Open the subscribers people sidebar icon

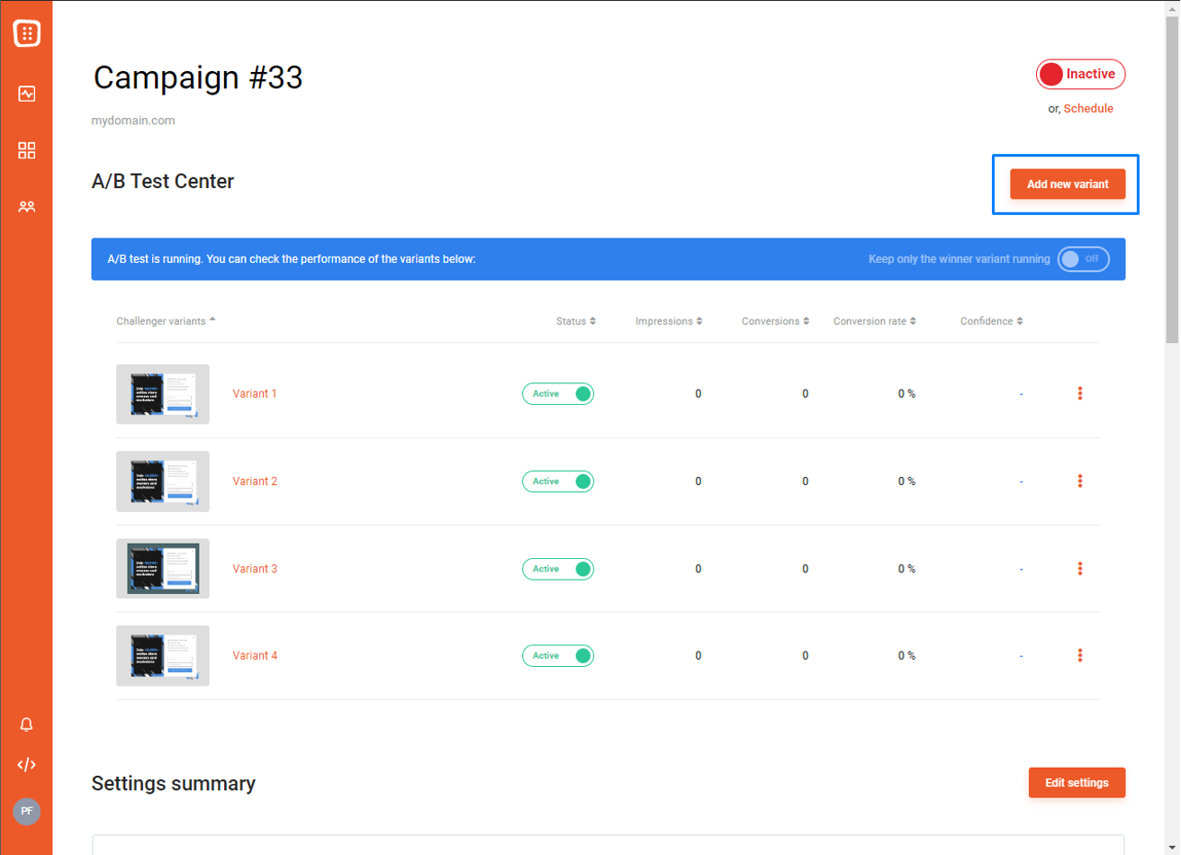point(27,207)
